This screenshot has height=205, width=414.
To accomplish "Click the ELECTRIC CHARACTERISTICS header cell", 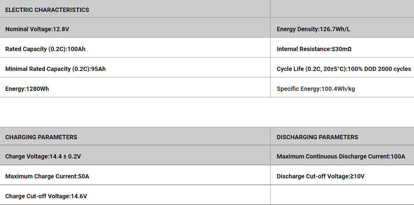I will tap(47, 10).
